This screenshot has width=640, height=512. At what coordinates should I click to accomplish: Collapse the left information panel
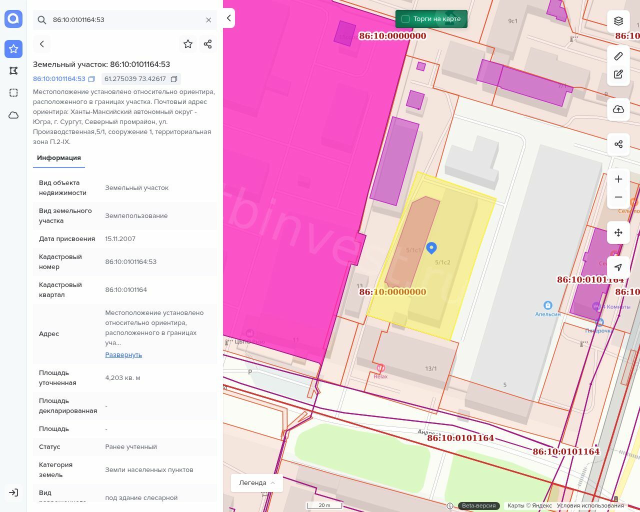point(228,18)
